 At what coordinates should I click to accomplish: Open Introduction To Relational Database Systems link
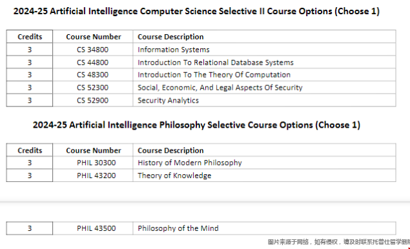(x=216, y=63)
